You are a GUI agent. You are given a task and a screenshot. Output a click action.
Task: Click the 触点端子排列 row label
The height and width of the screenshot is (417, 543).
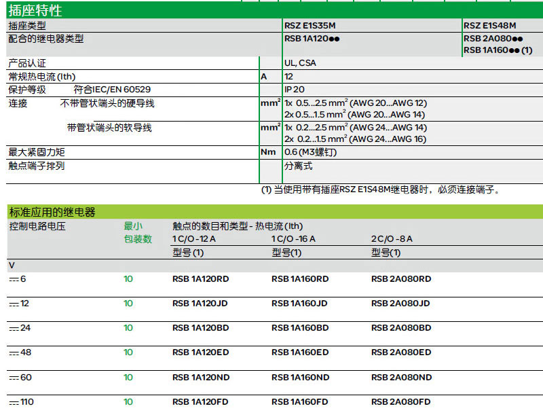click(37, 166)
